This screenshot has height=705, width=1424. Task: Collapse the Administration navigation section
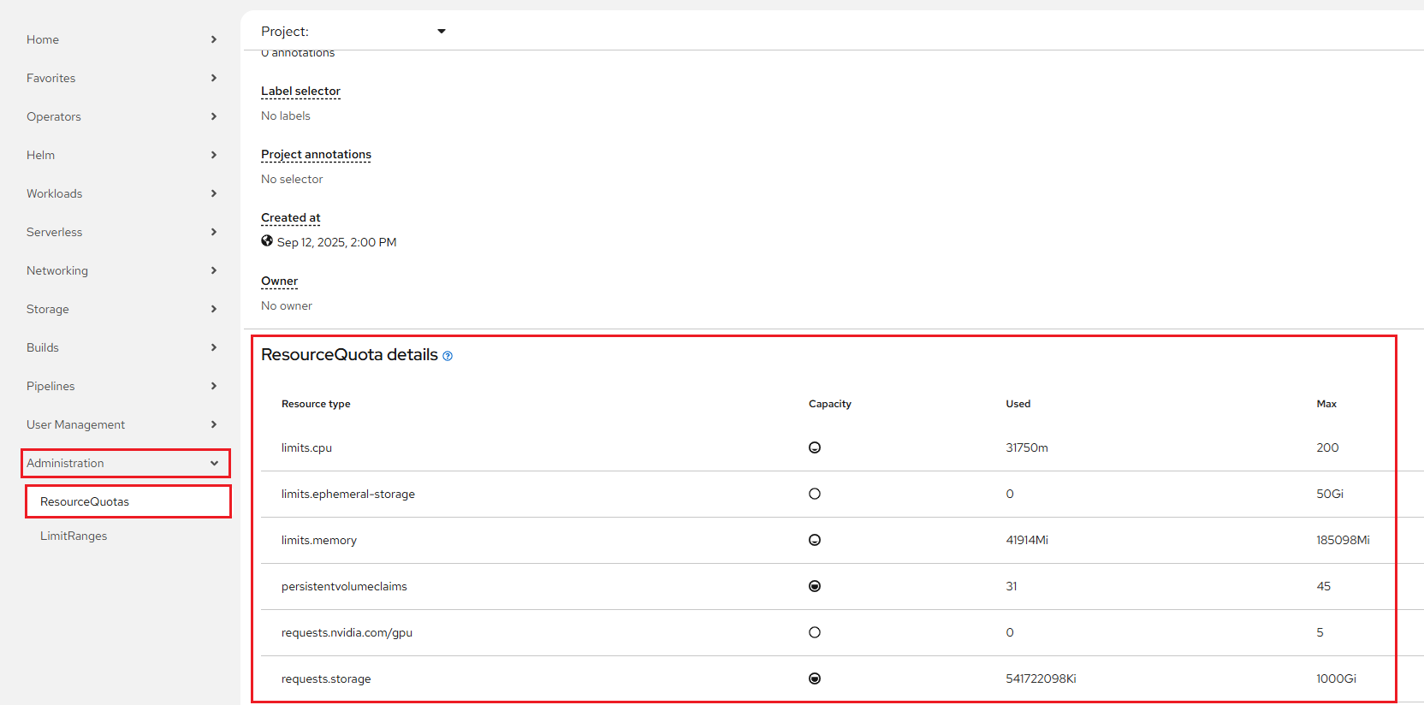tap(125, 463)
